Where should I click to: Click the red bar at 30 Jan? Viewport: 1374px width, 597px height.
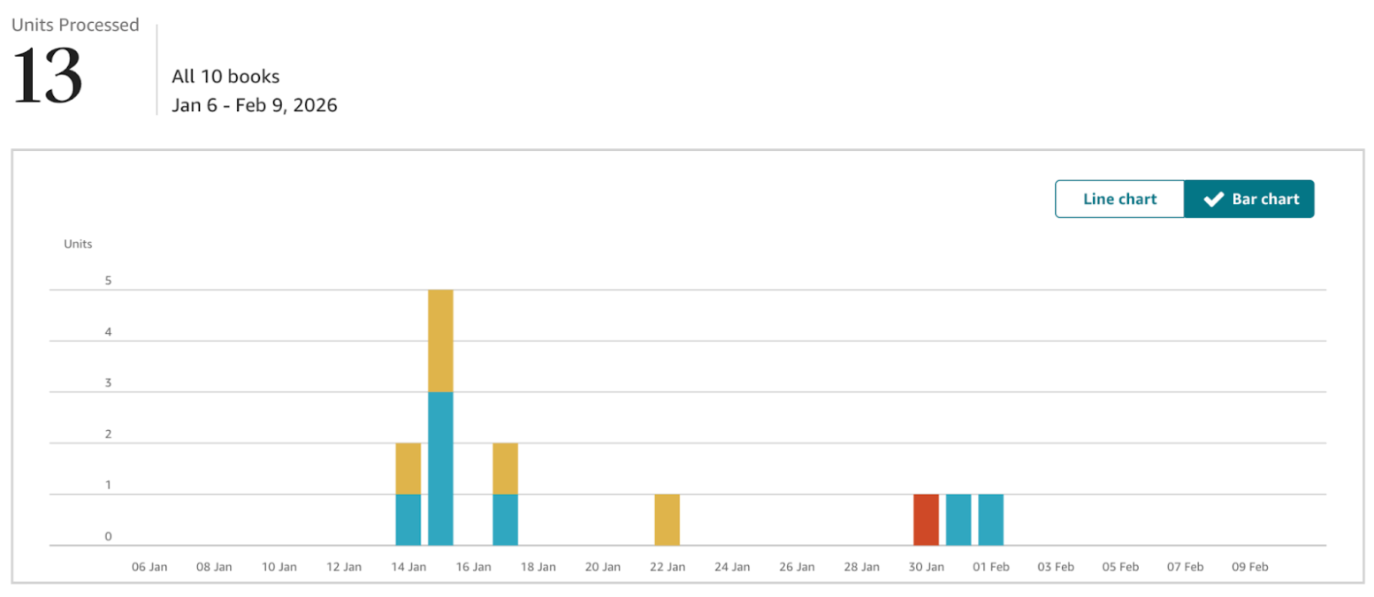926,519
